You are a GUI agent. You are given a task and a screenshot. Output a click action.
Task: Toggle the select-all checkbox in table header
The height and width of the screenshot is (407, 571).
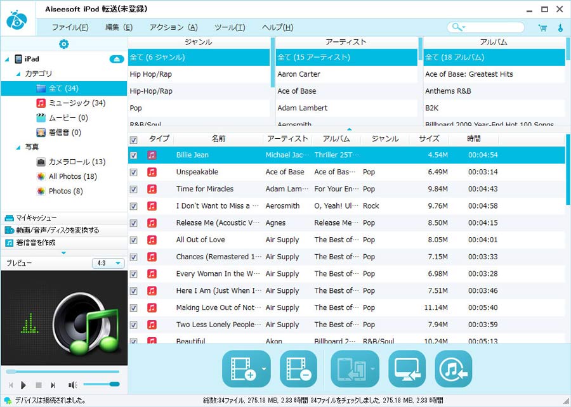click(x=133, y=139)
